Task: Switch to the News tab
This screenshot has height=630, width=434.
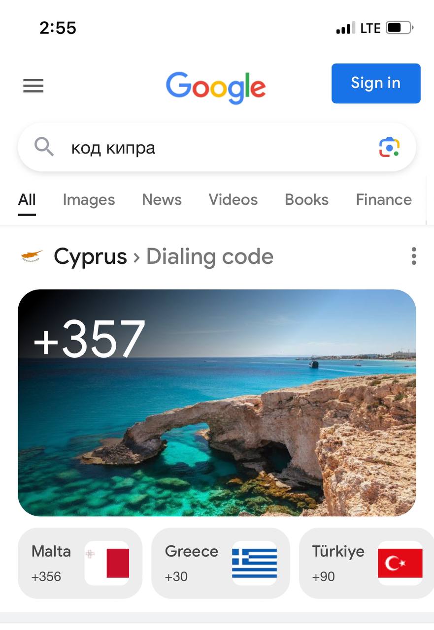Action: coord(162,200)
